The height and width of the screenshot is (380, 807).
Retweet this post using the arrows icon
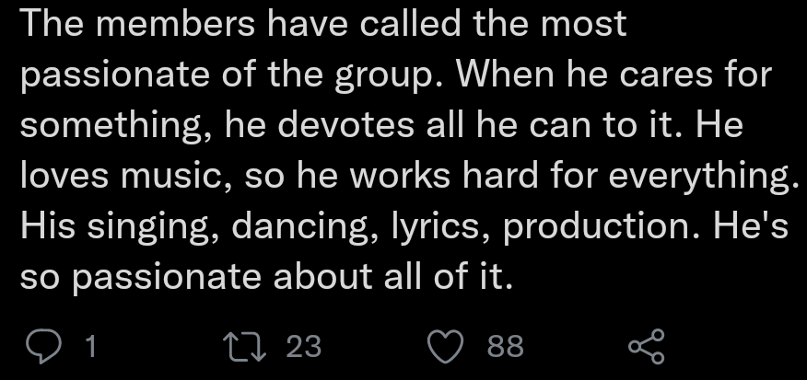[x=246, y=347]
